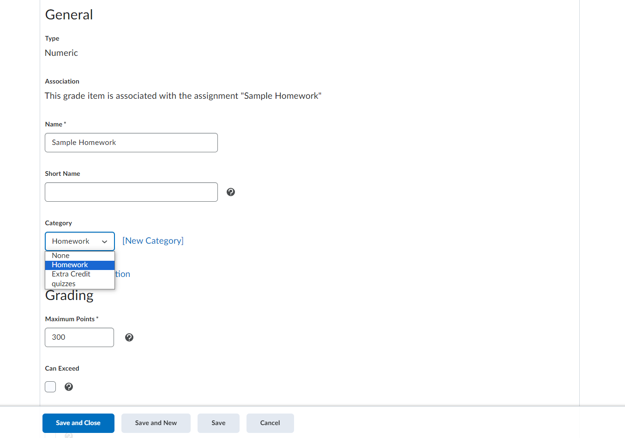625x438 pixels.
Task: Click the empty Short Name field
Action: tap(131, 192)
